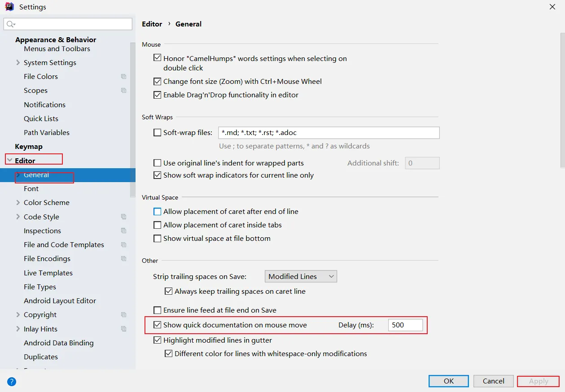Click the help question mark icon

pos(12,382)
